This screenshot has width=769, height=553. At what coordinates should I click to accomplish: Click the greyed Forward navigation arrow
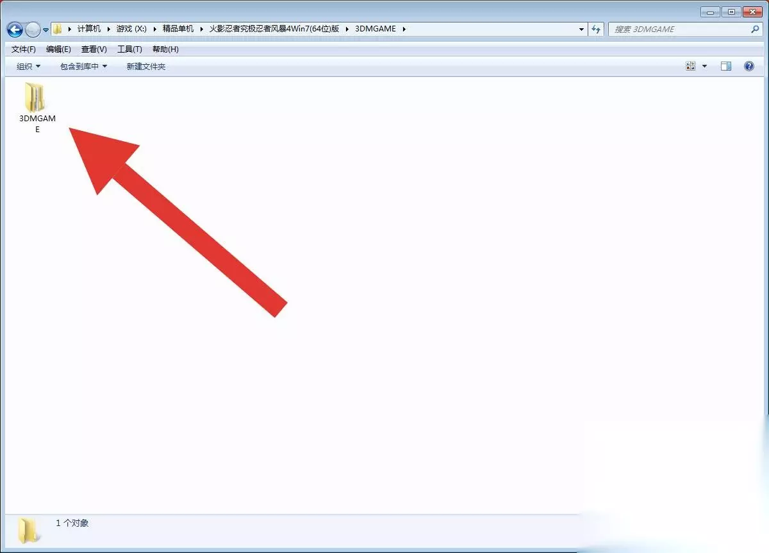point(33,30)
